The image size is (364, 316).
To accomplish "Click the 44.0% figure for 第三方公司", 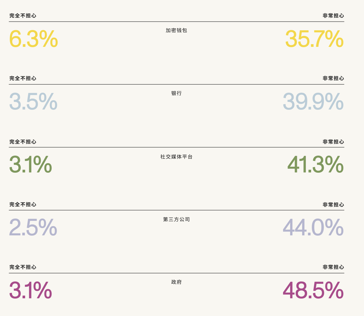I will coord(313,227).
